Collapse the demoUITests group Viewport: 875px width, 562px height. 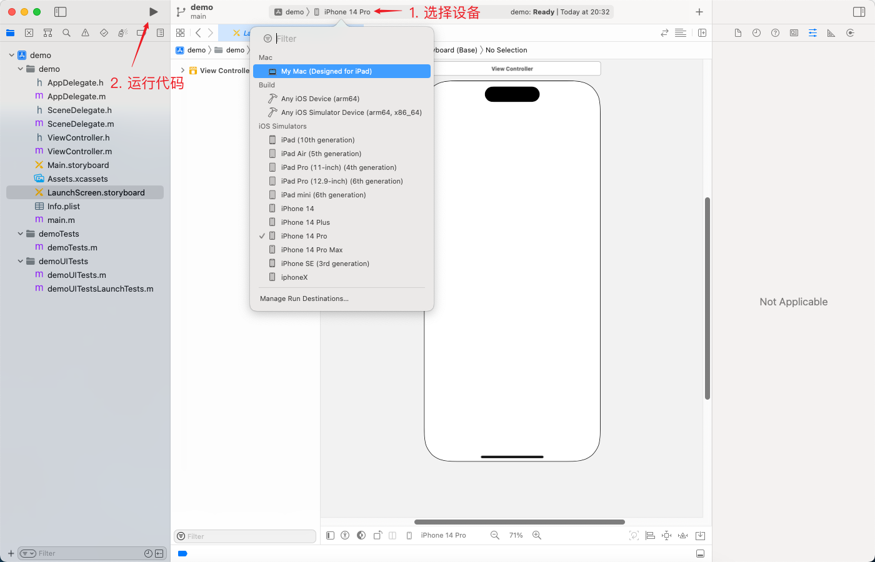coord(21,261)
